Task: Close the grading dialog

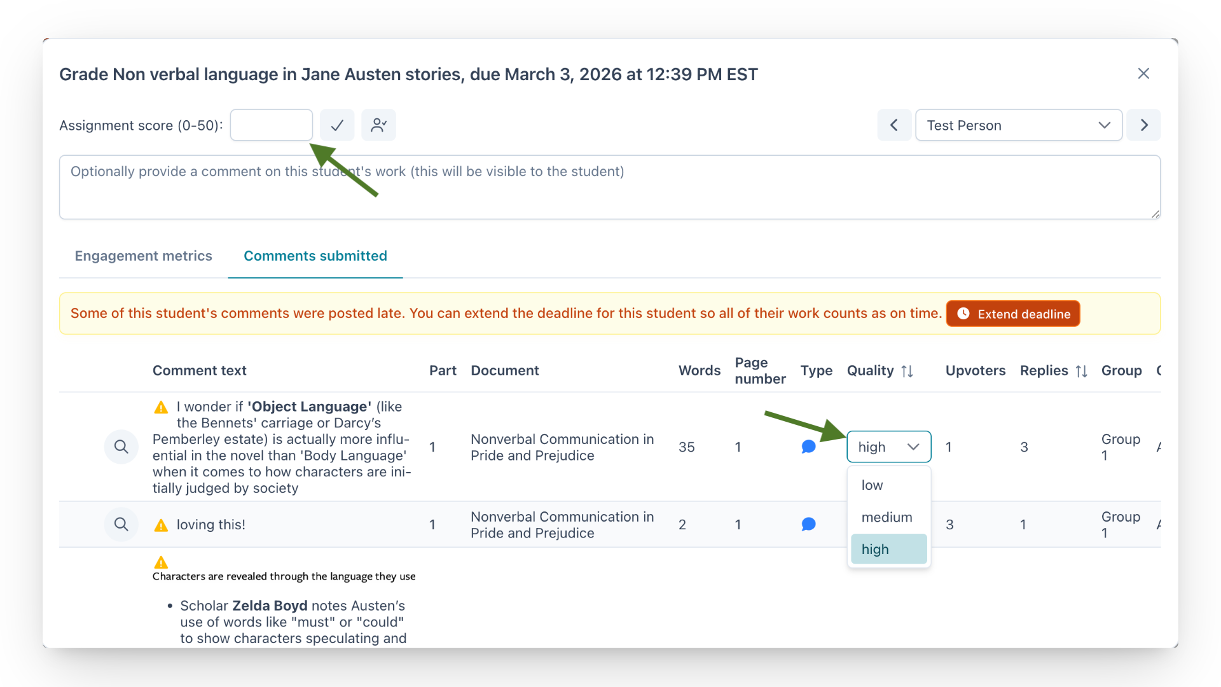Action: pos(1143,74)
